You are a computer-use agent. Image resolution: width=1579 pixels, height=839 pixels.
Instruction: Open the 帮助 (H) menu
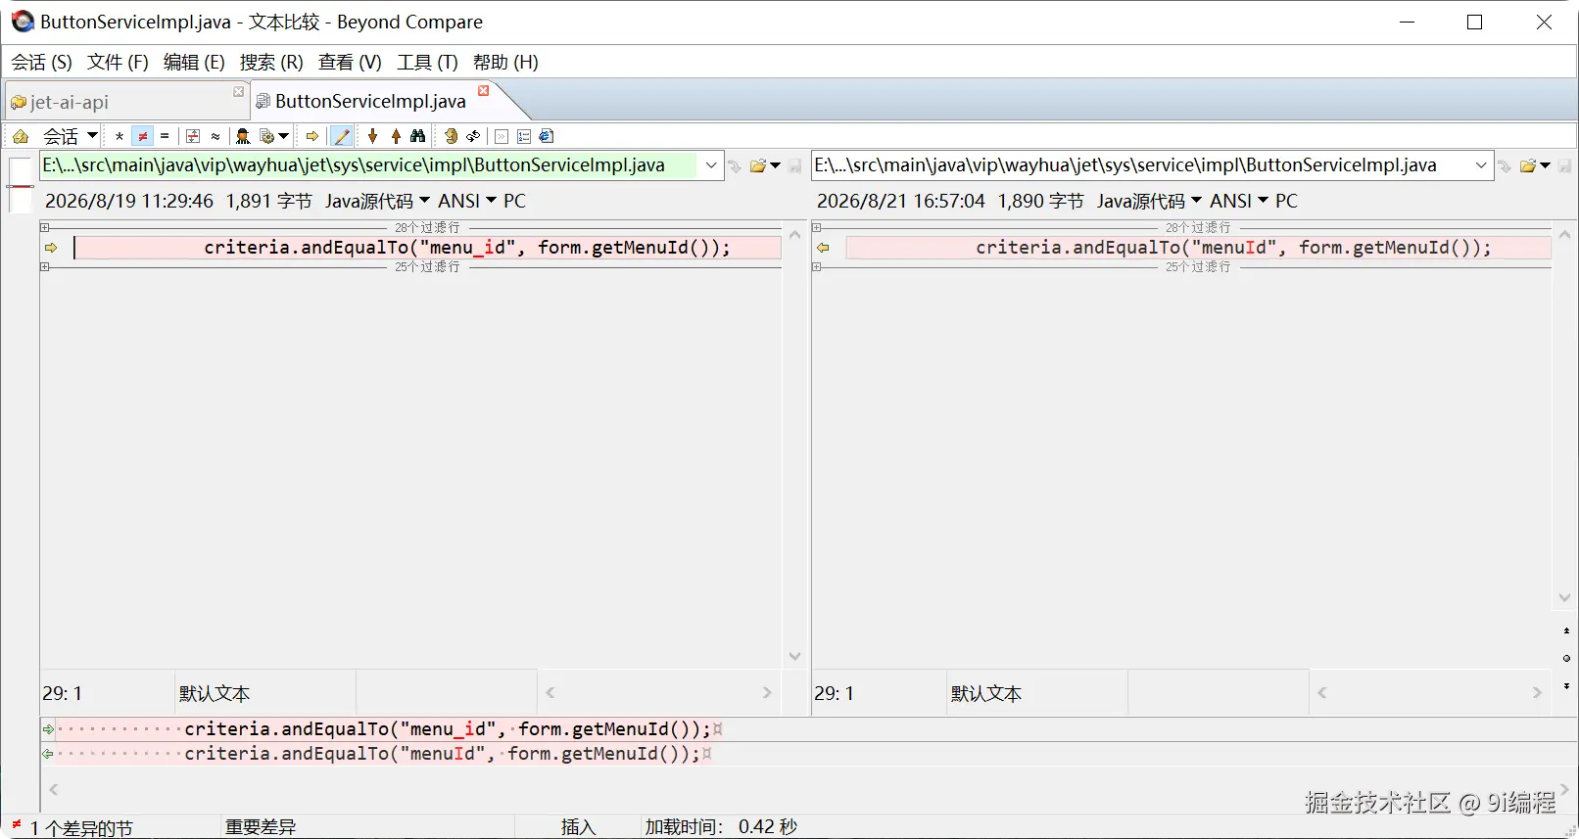tap(505, 62)
